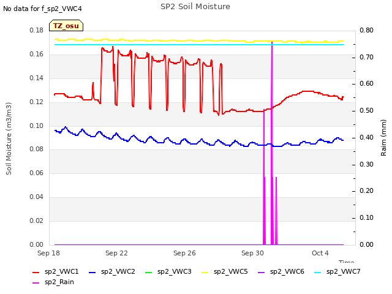The image size is (392, 294).
Task: Click the Sep 26 x-axis label
Action: (184, 253)
